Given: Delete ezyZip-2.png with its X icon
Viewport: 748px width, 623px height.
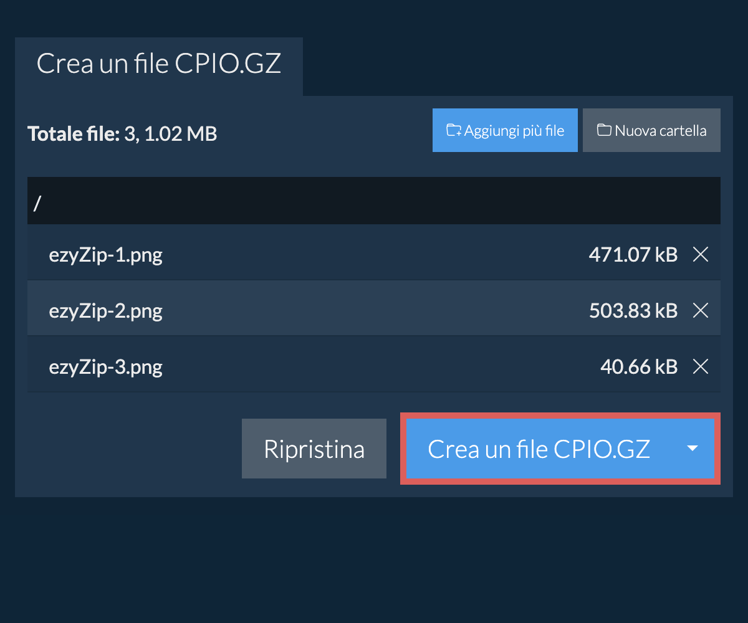Looking at the screenshot, I should point(701,310).
